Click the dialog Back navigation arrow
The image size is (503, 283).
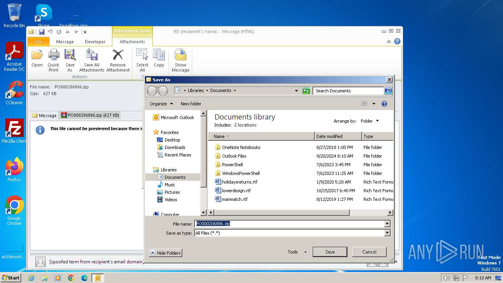point(152,91)
